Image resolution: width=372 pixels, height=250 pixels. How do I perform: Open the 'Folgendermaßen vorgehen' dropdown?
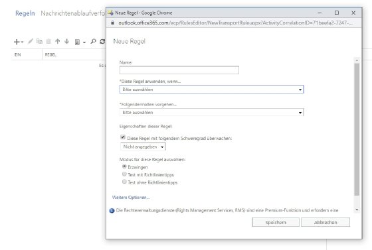(x=212, y=112)
